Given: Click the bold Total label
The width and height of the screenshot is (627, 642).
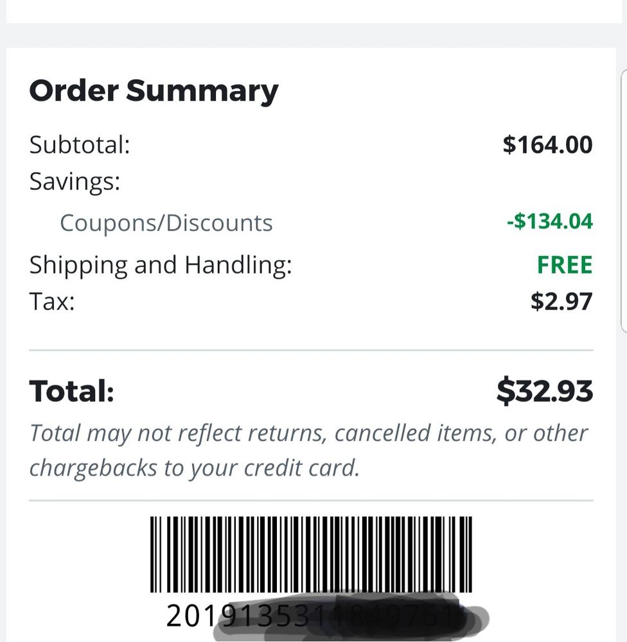Looking at the screenshot, I should click(72, 390).
